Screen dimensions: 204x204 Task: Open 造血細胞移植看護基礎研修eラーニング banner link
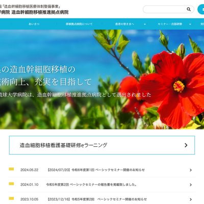[x=102, y=145]
